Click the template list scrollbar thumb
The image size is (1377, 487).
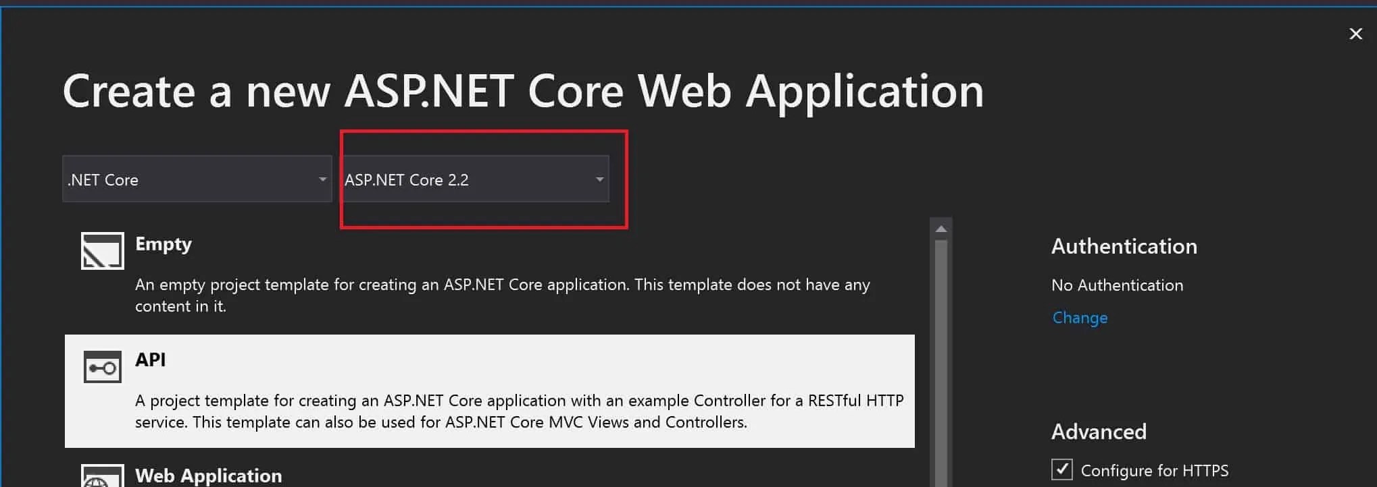[x=941, y=363]
